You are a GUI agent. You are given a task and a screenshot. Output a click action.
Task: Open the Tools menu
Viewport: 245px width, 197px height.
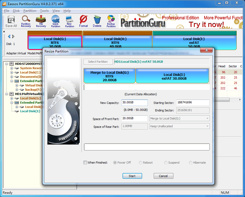[x=44, y=11]
